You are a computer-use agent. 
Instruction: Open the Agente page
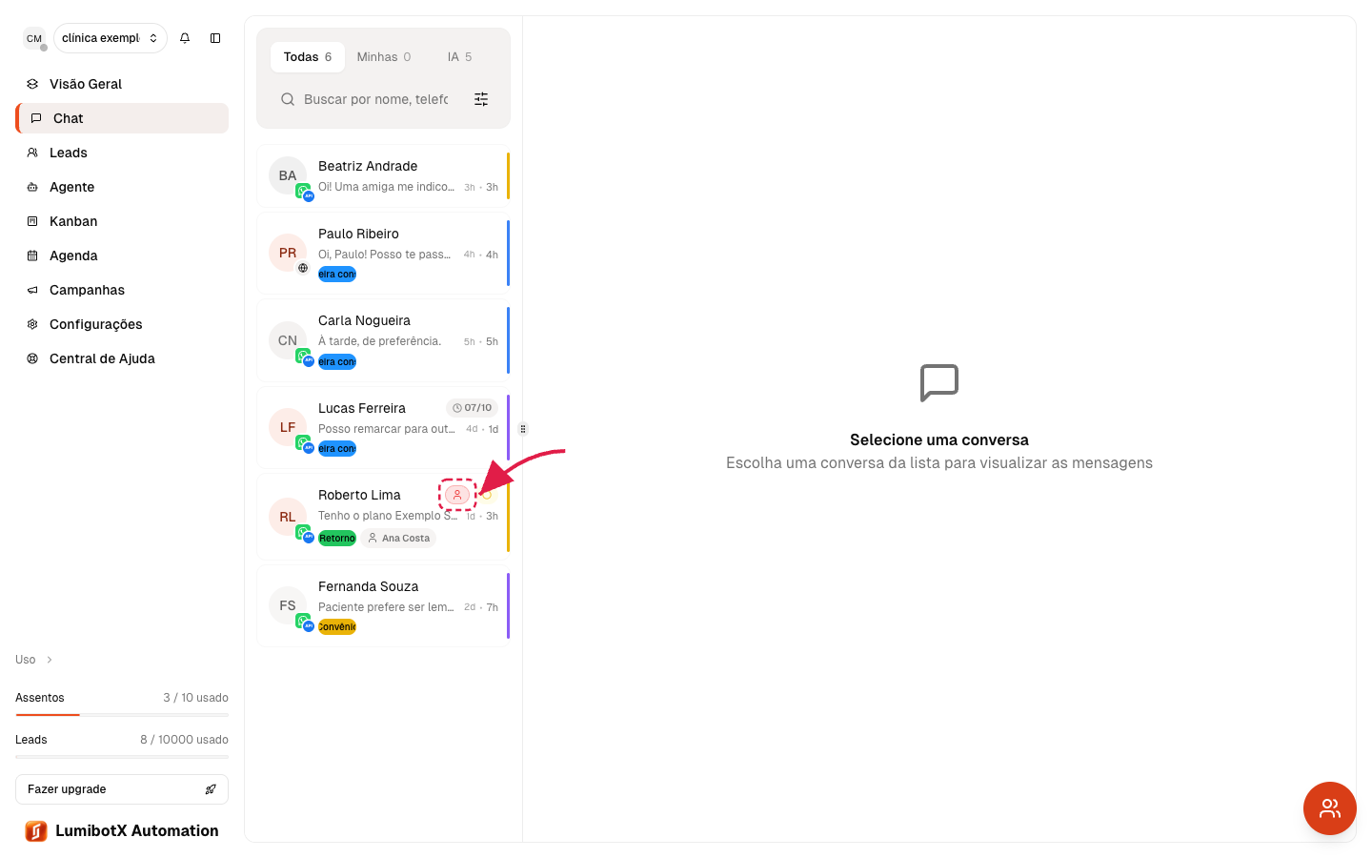122,187
